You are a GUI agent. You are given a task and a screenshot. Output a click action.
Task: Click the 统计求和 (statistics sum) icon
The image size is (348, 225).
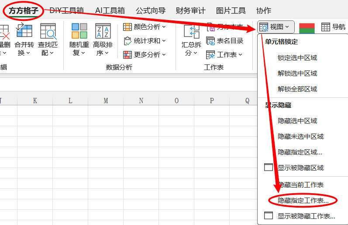127,41
